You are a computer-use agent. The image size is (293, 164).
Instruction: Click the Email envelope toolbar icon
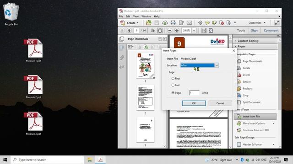click(x=189, y=23)
